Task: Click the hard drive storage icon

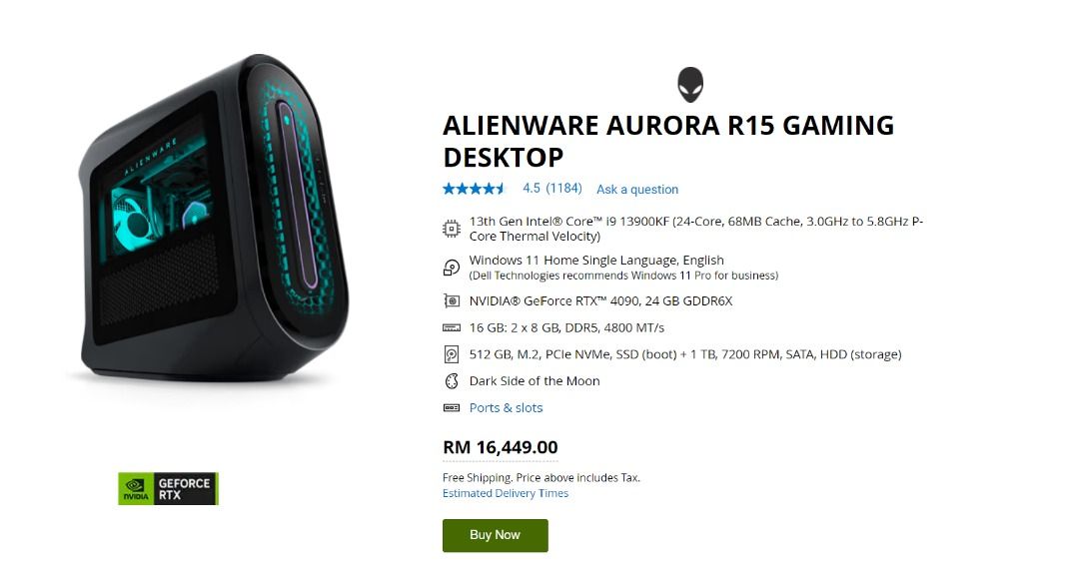Action: point(452,354)
